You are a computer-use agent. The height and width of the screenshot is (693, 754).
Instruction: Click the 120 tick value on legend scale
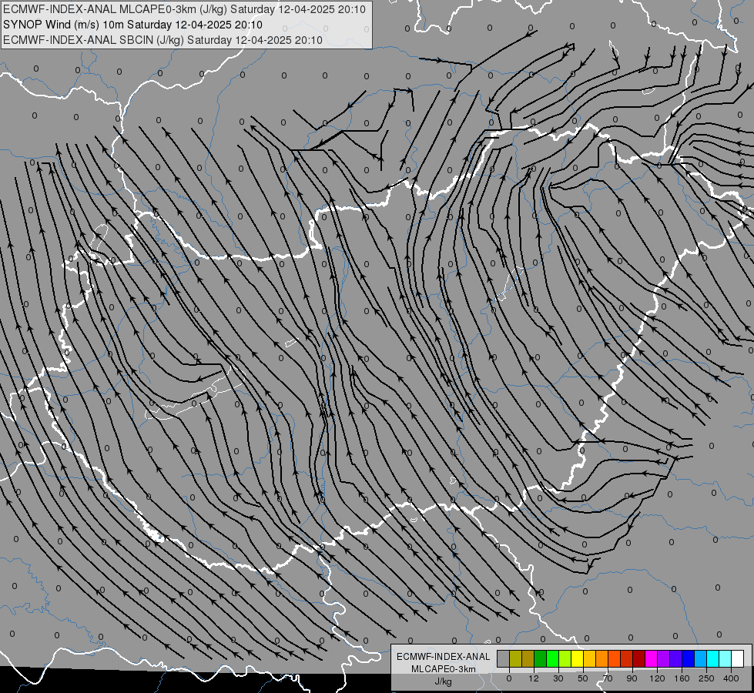click(x=657, y=678)
